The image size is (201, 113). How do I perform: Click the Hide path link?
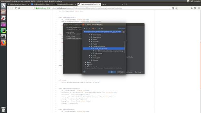click(121, 29)
